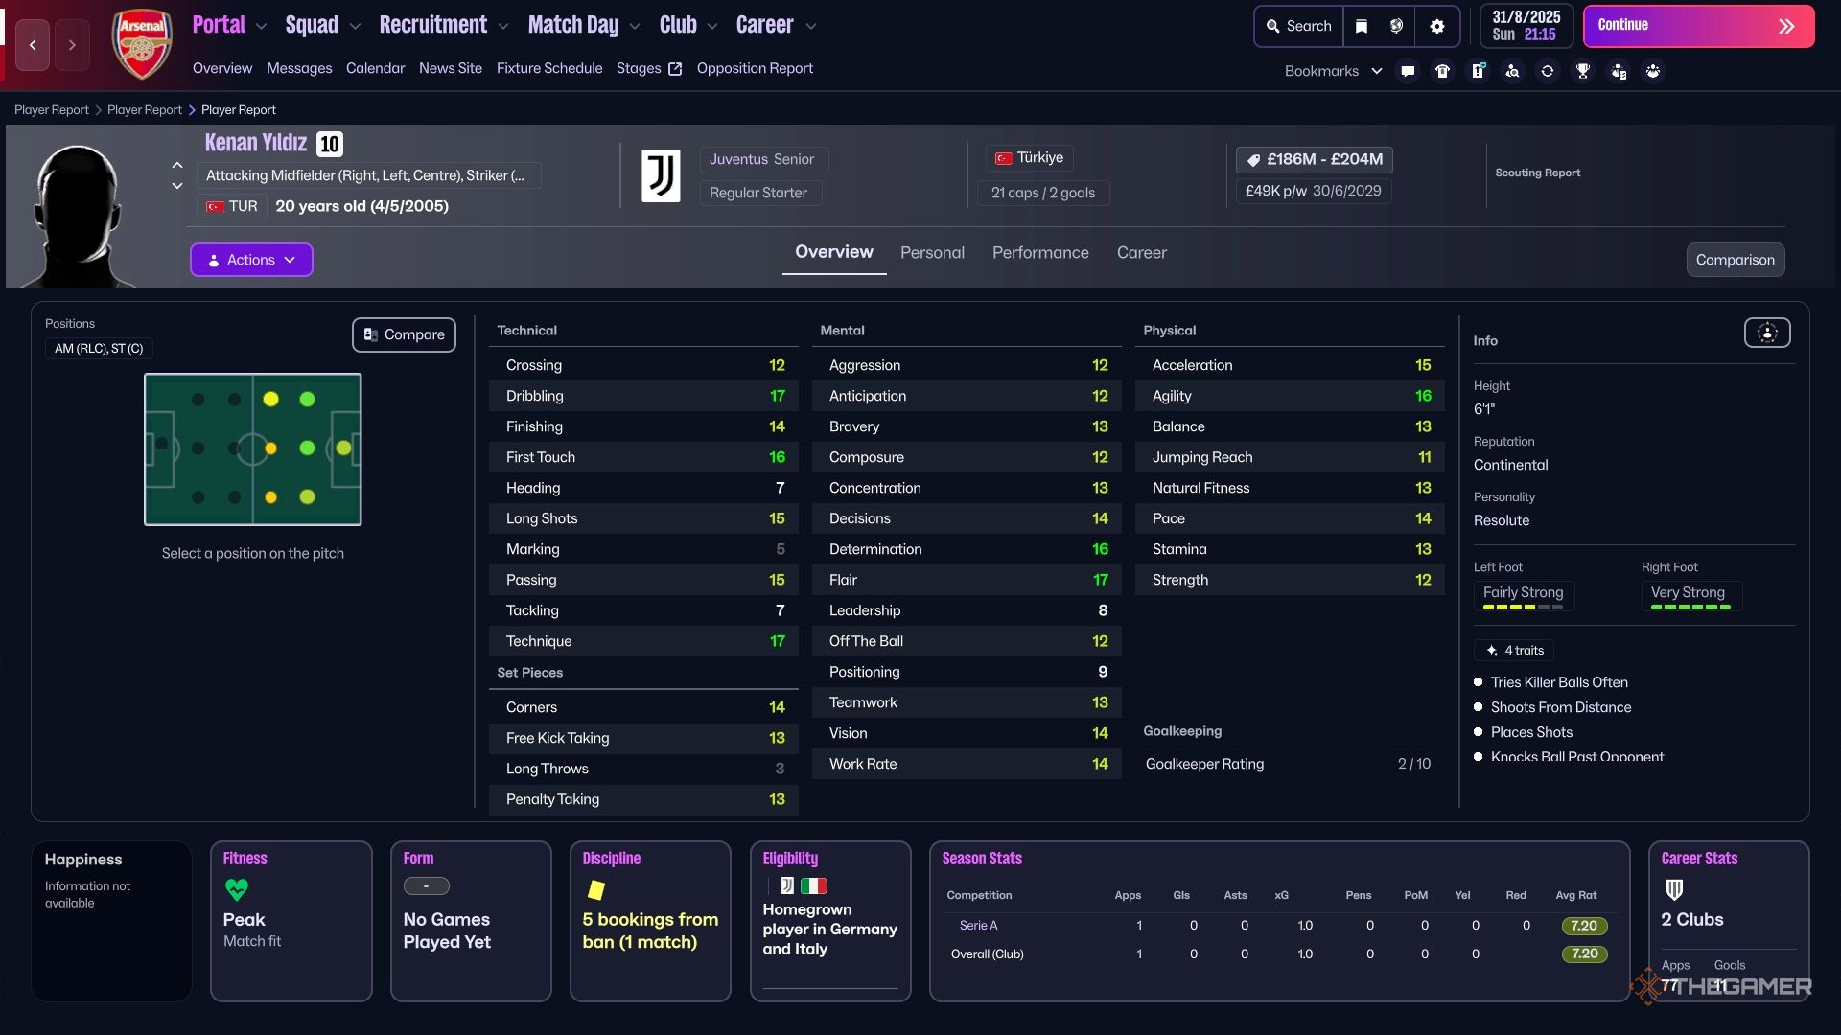The height and width of the screenshot is (1035, 1841).
Task: Click the Arsenal club badge
Action: point(142,45)
